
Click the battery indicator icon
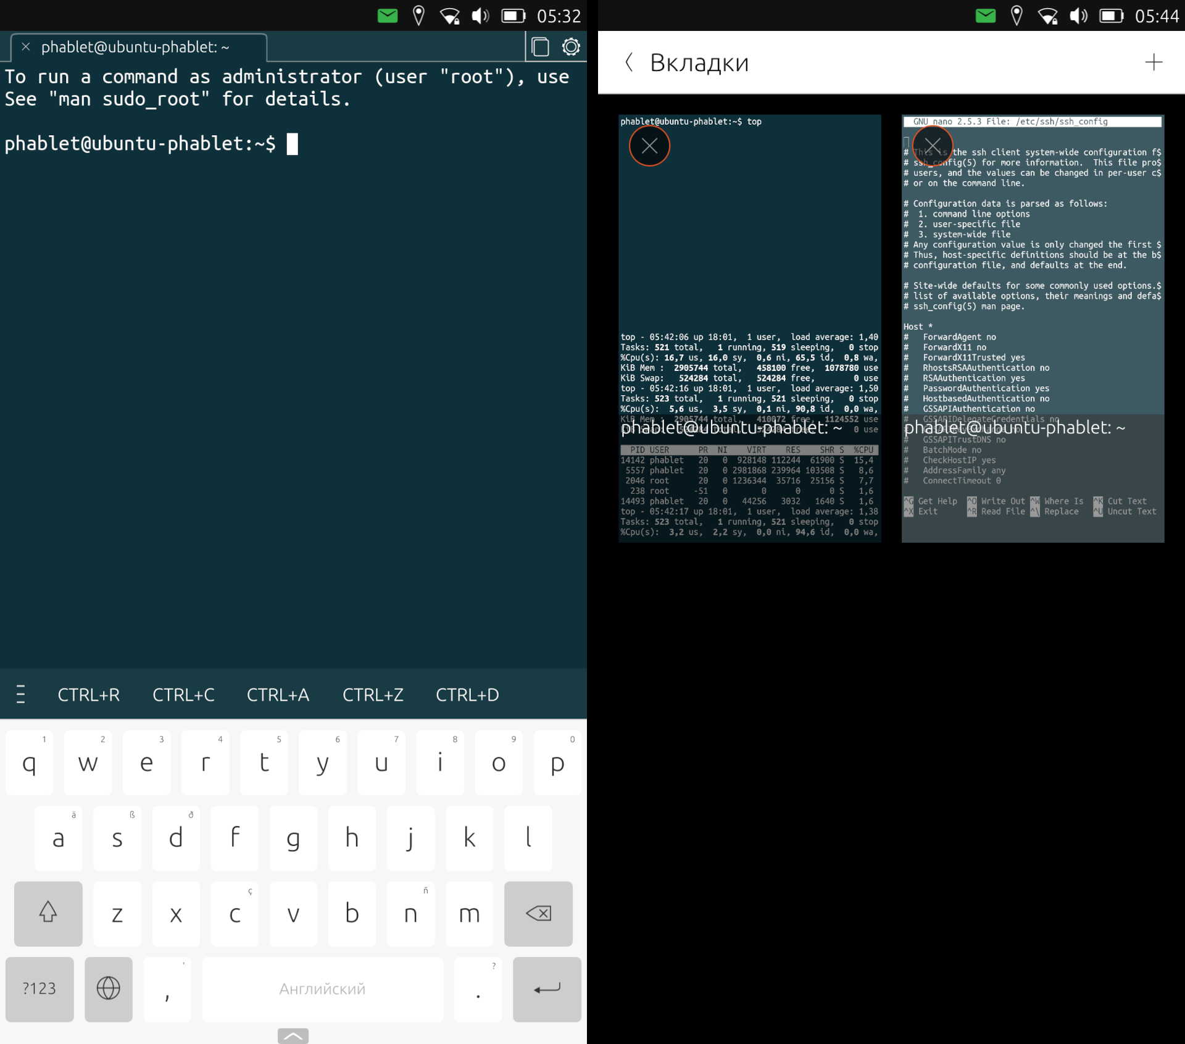click(x=514, y=15)
